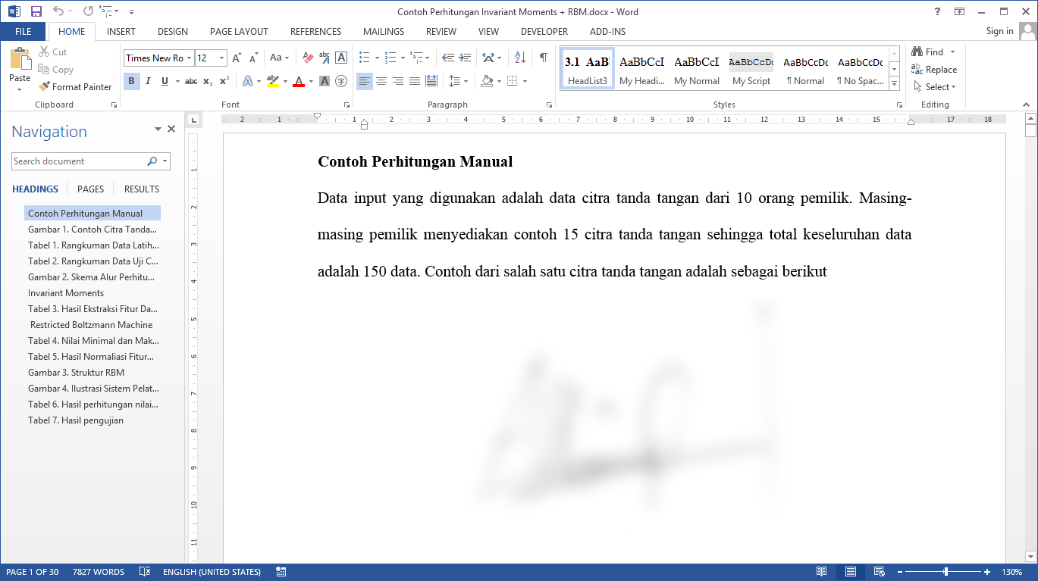Open the font size dropdown

pos(221,58)
